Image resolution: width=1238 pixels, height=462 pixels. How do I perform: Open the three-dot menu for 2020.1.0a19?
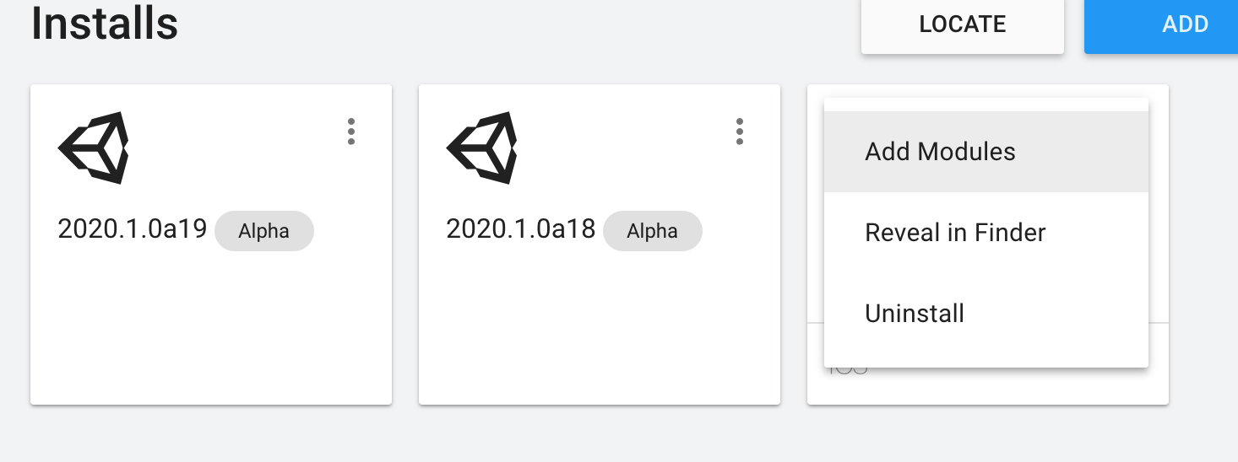pos(351,132)
